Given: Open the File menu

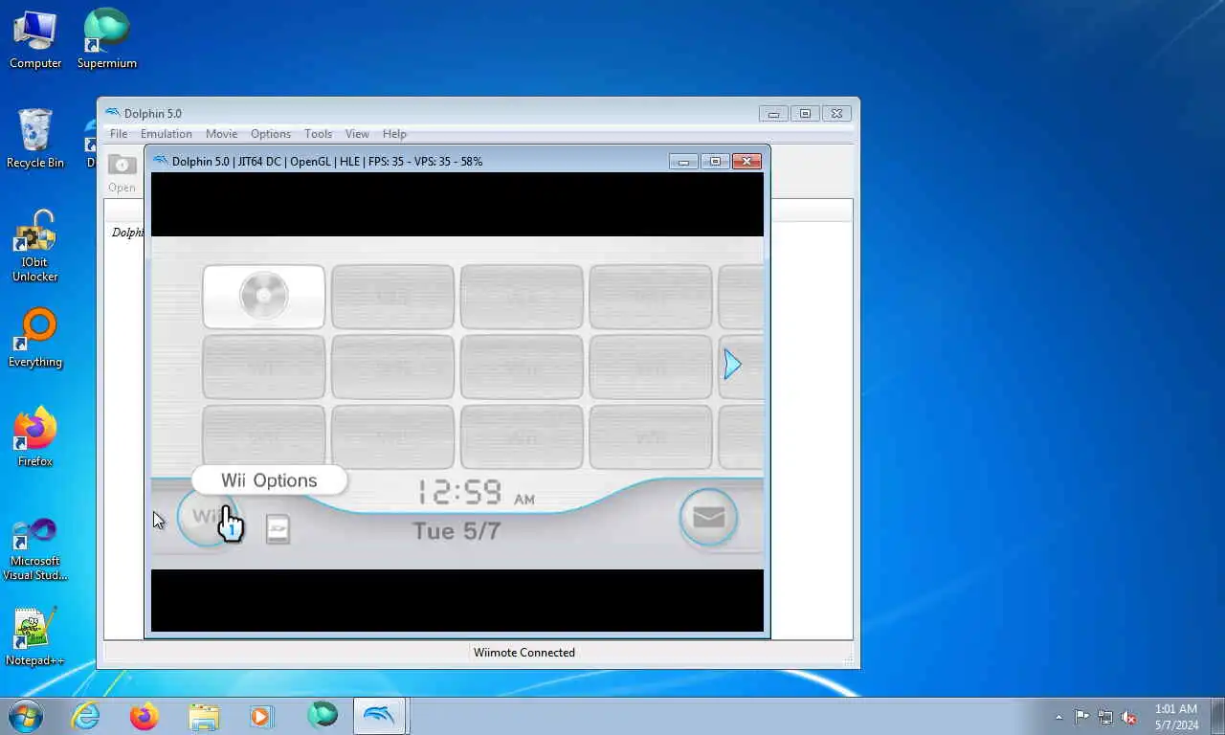Looking at the screenshot, I should (119, 134).
